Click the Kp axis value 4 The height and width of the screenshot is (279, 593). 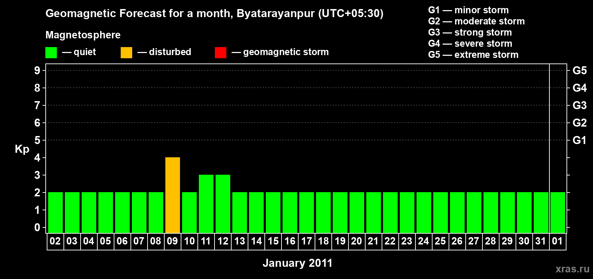tap(37, 158)
